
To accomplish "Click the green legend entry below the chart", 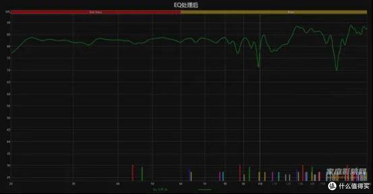I will point(160,190).
